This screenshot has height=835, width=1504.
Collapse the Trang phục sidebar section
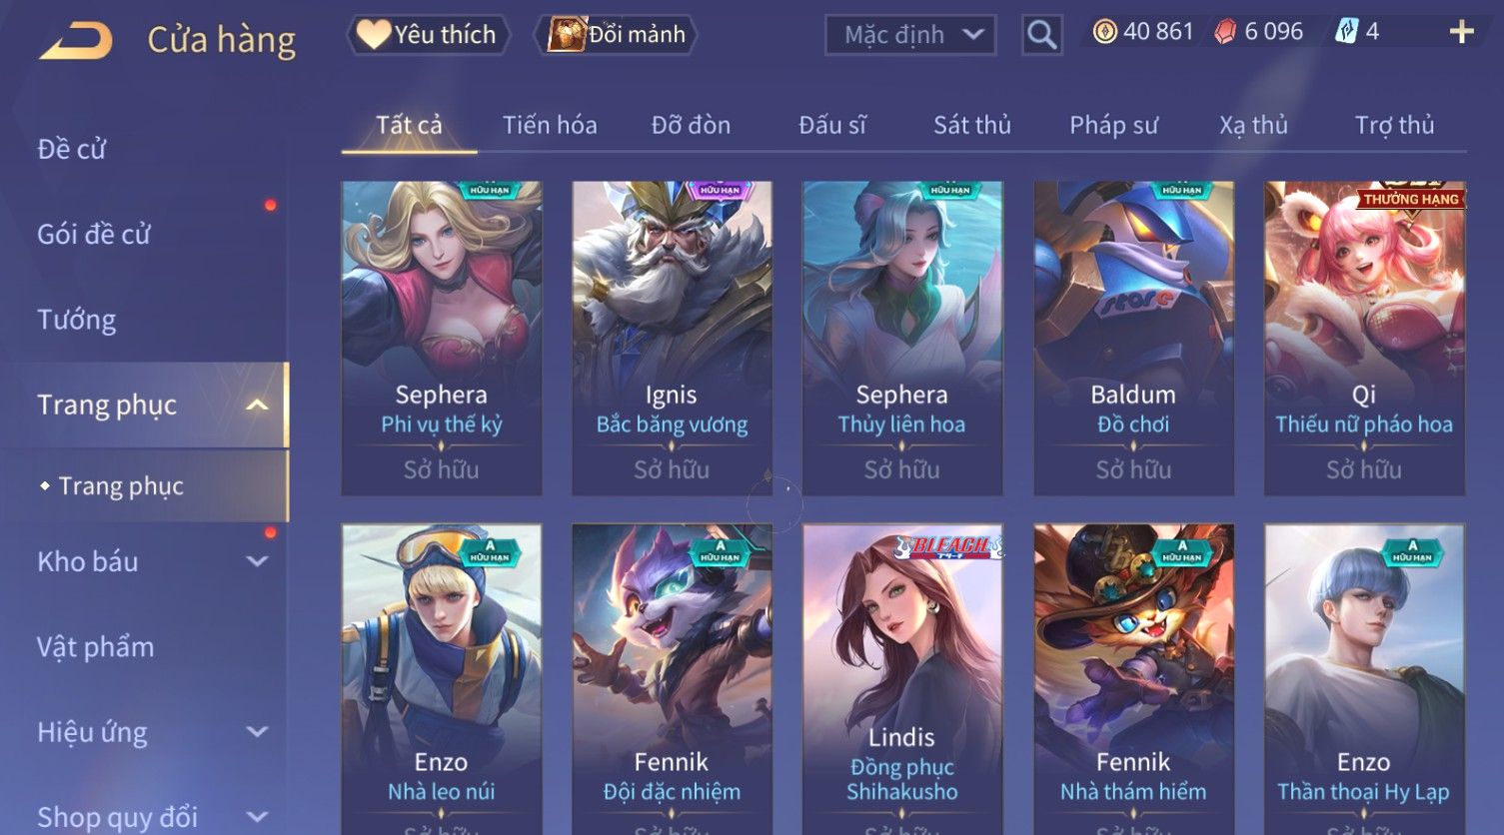(257, 405)
